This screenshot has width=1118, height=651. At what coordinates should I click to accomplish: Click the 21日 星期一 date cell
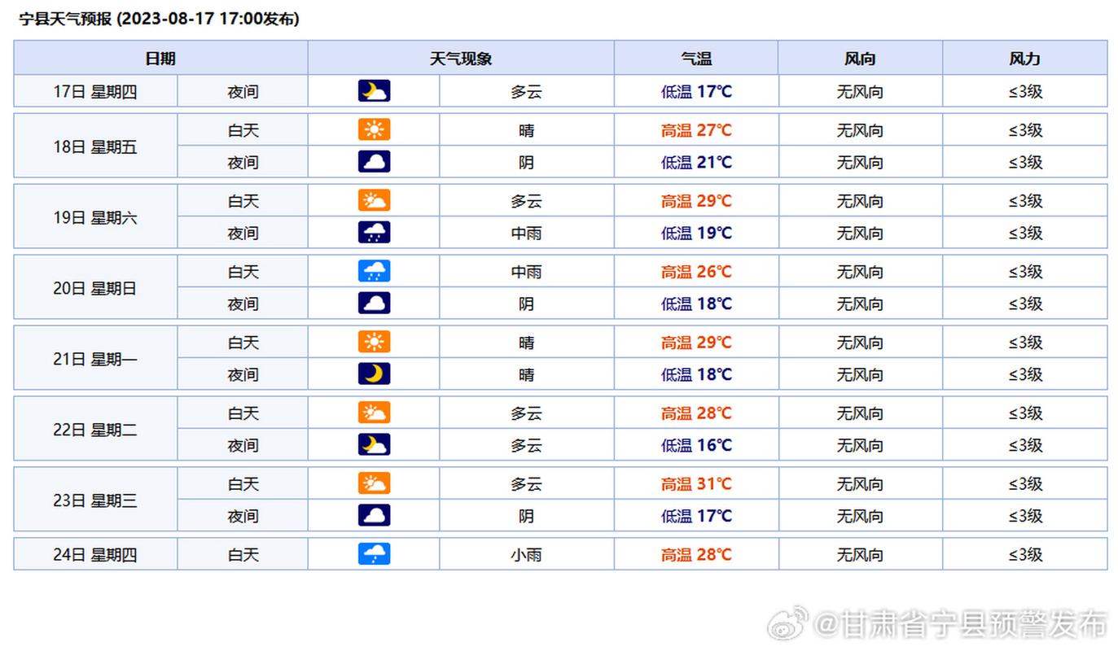coord(95,358)
